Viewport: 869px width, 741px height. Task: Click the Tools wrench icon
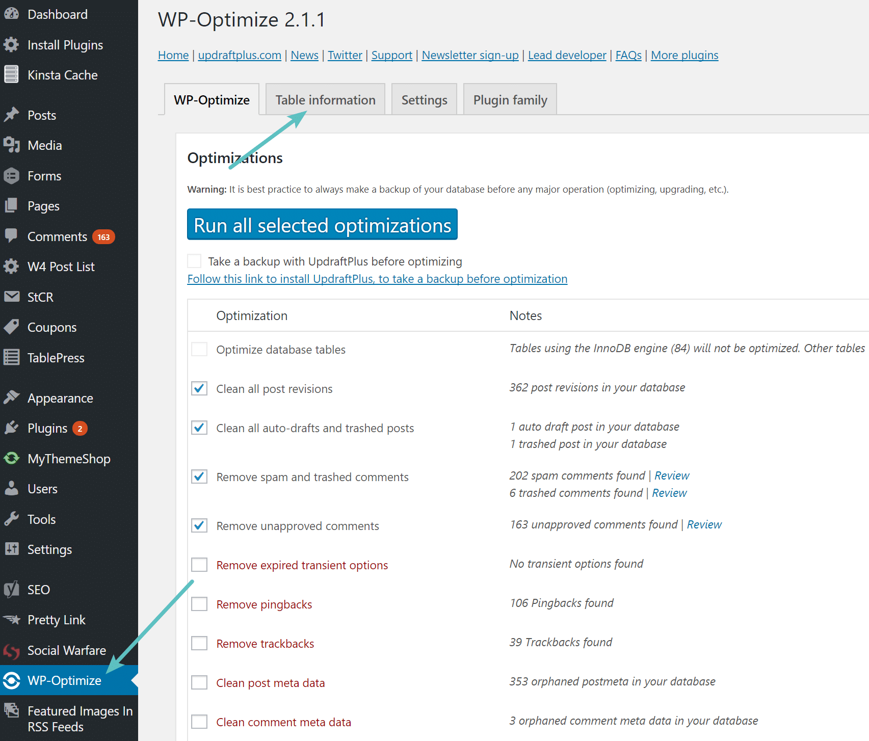(11, 519)
